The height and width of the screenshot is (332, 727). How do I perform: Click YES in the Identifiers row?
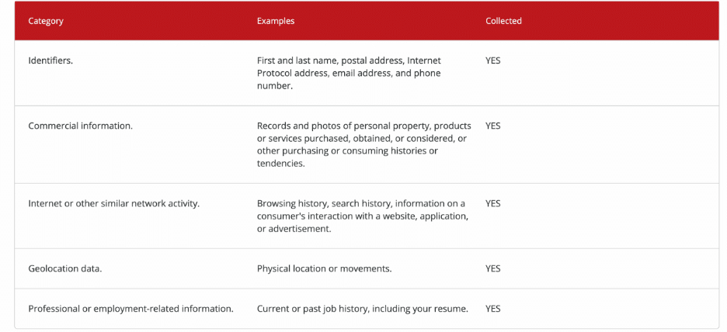point(493,60)
